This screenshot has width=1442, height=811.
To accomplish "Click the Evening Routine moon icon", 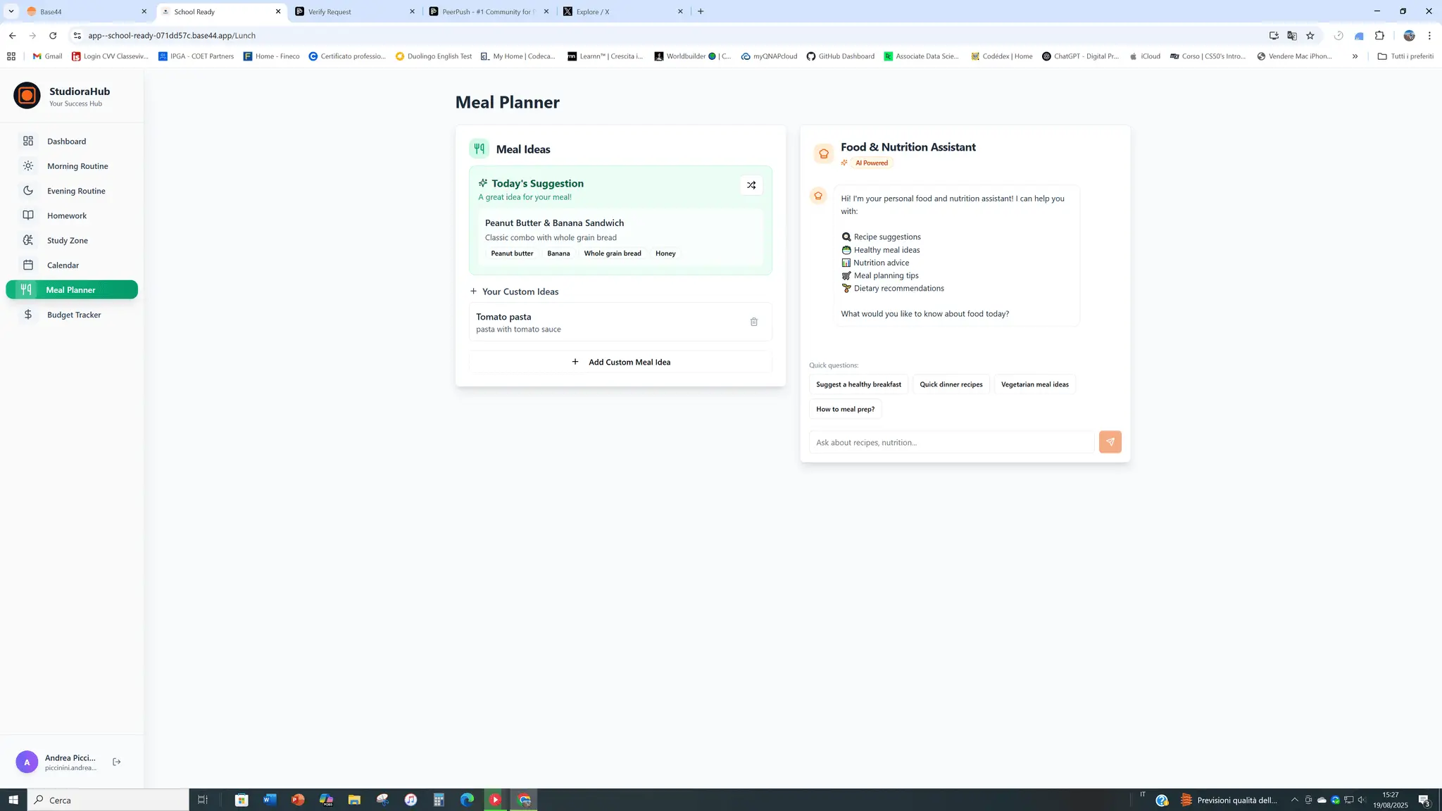I will [28, 191].
